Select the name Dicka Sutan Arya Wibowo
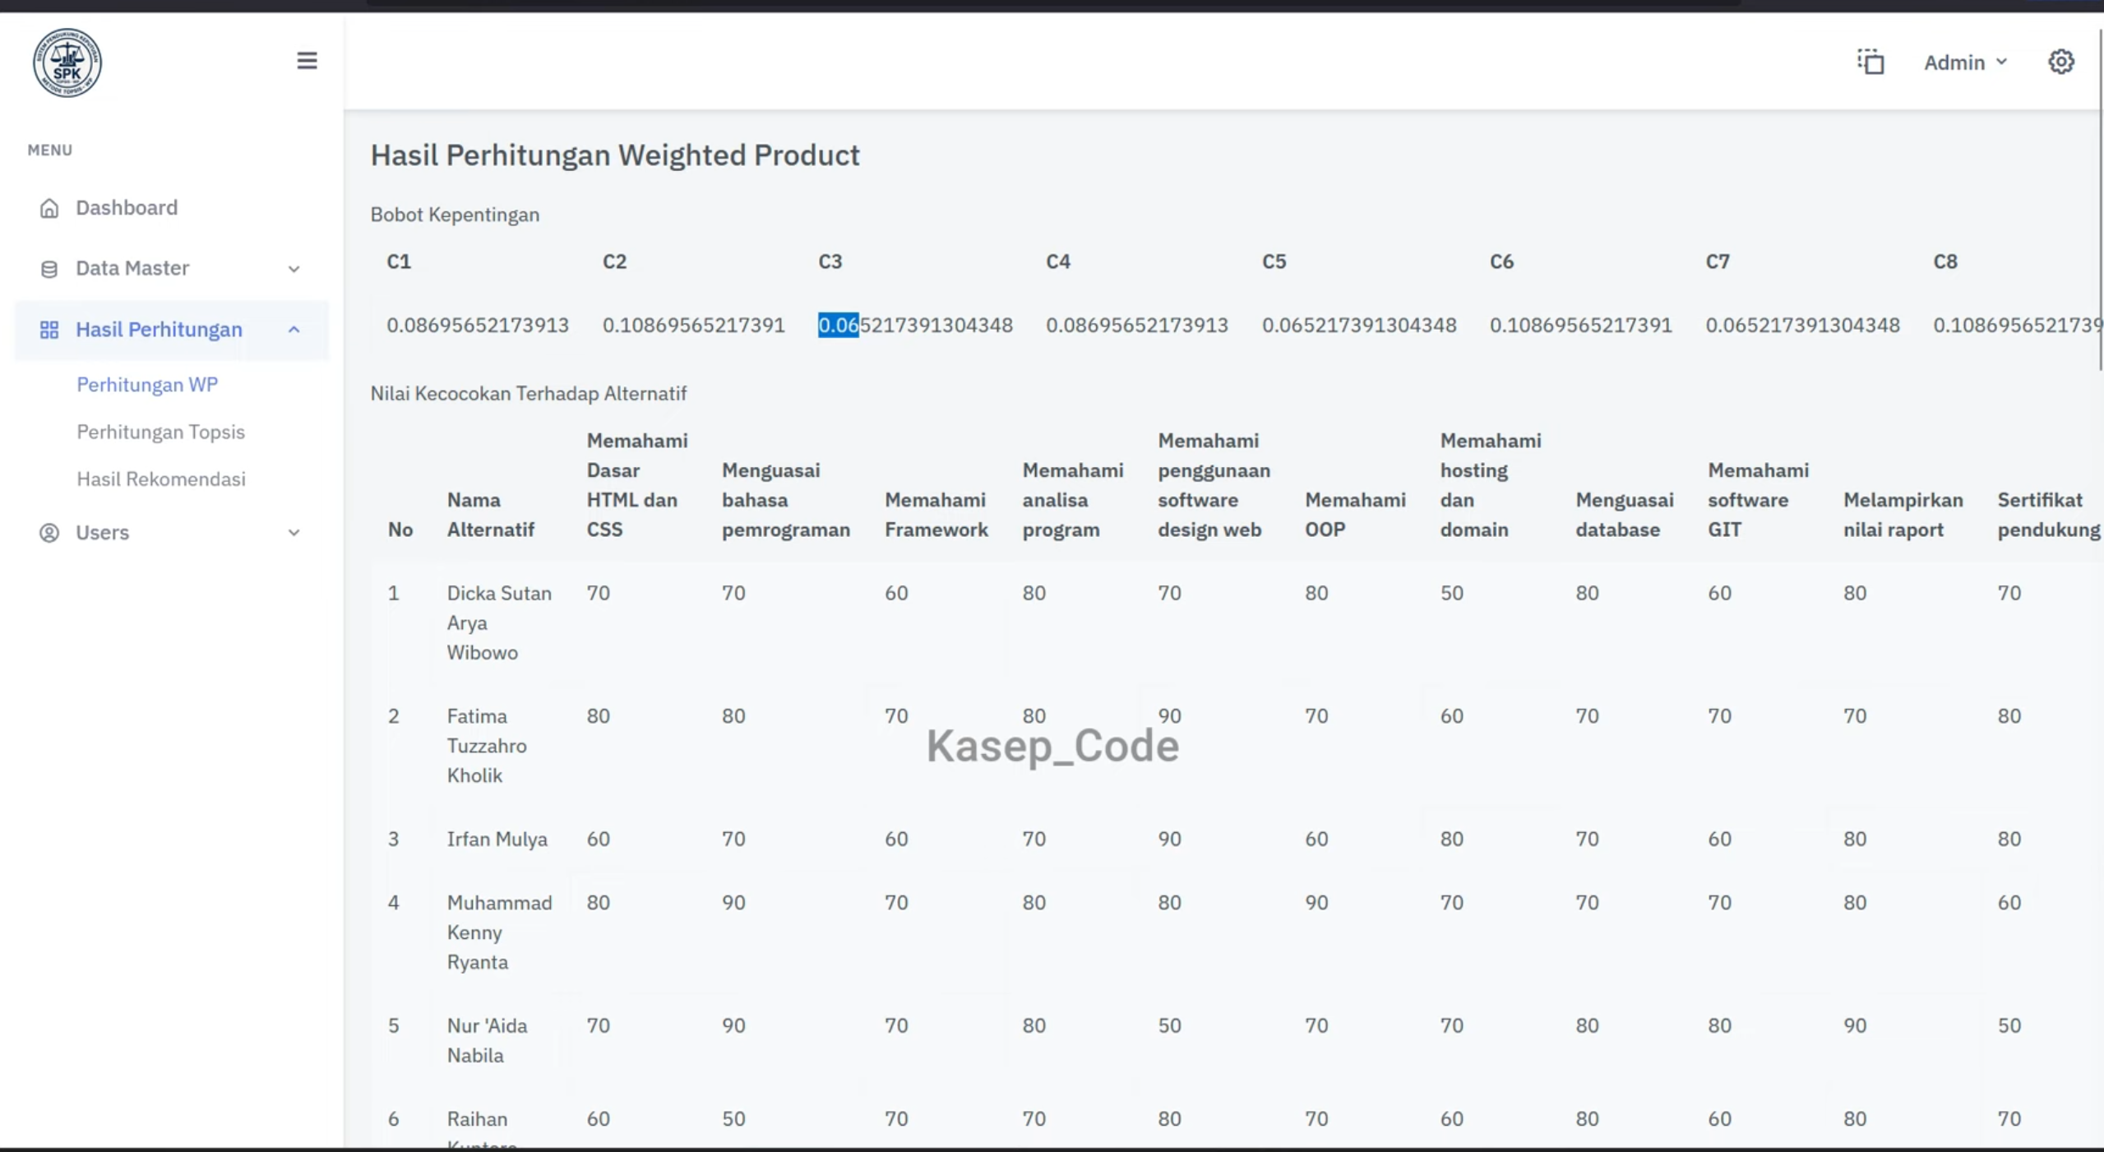This screenshot has height=1152, width=2104. tap(499, 623)
